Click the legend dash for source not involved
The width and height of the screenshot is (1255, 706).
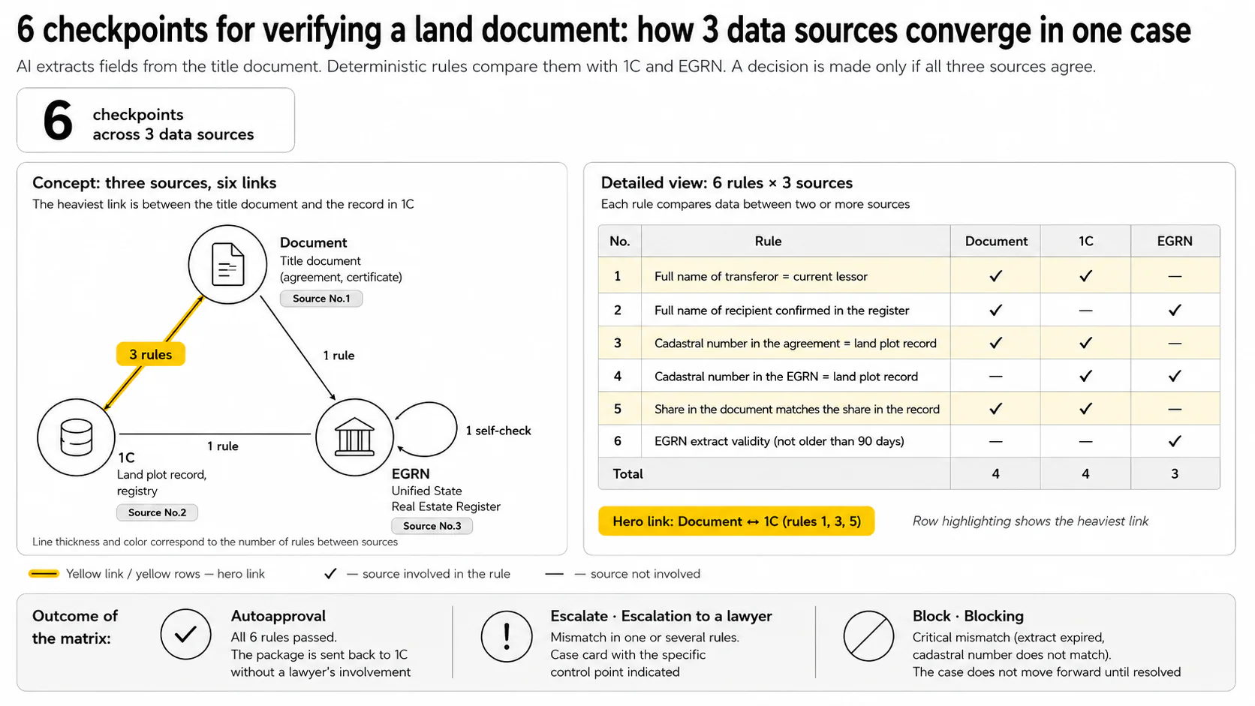554,574
